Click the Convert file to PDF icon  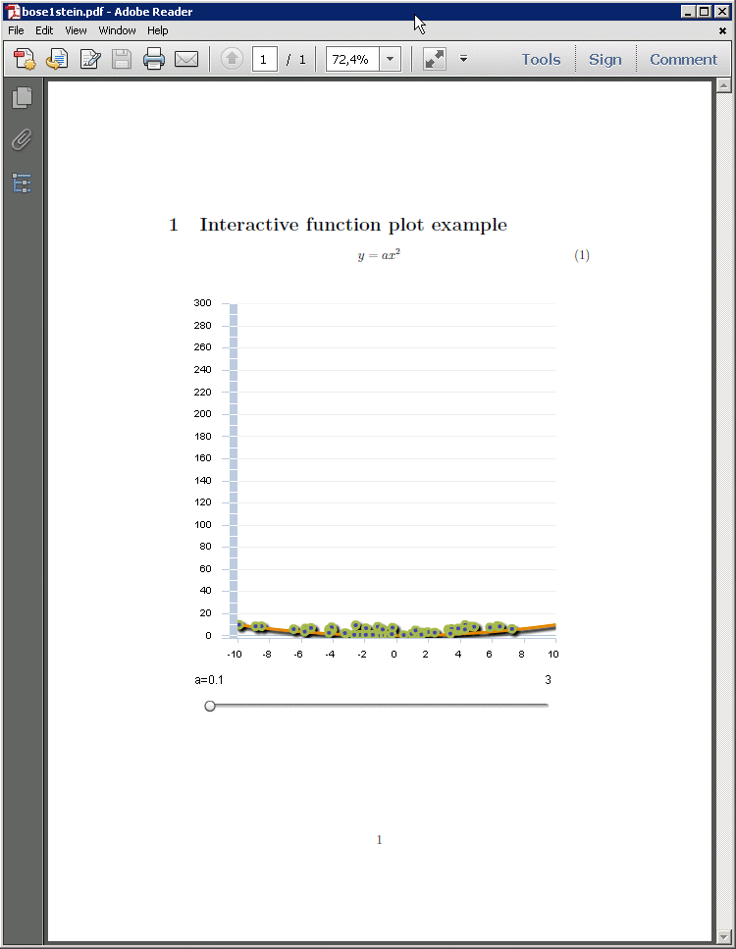(56, 59)
